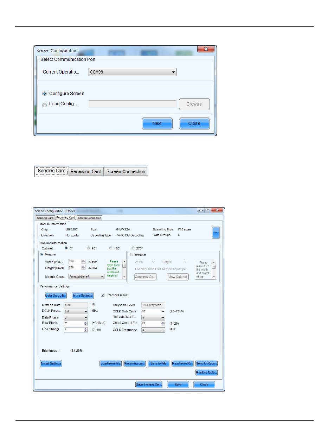Open the Screen Connection tab in the standalone tab strip
The height and width of the screenshot is (444, 334).
point(126,171)
